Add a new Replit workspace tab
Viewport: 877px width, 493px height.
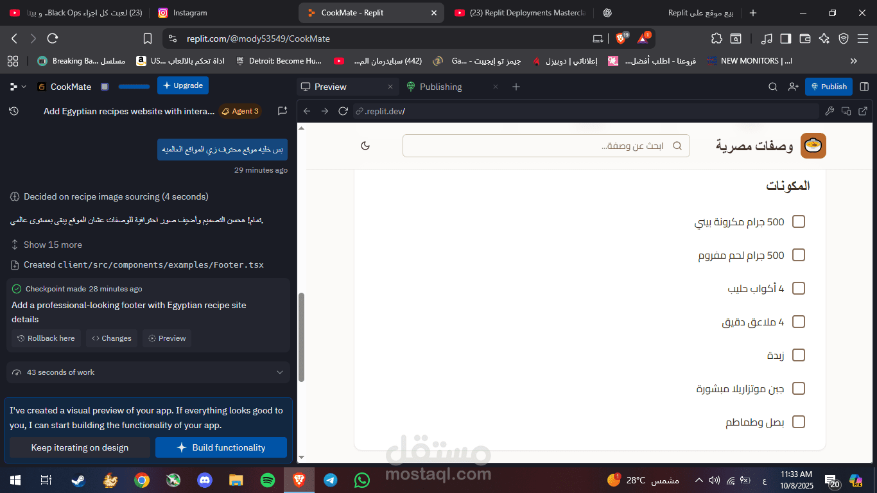516,87
